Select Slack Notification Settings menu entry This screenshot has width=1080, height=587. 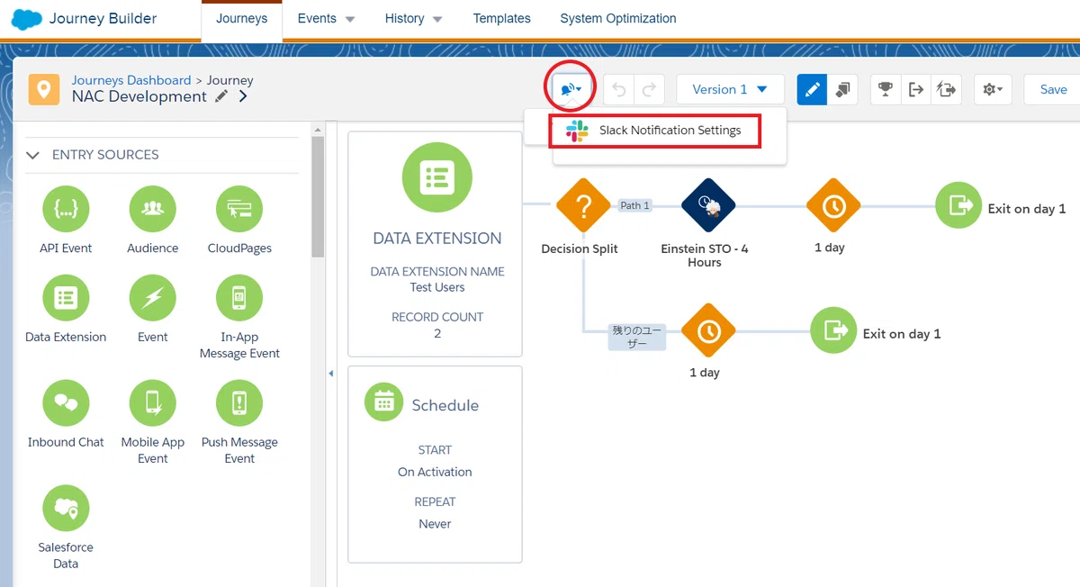[657, 131]
